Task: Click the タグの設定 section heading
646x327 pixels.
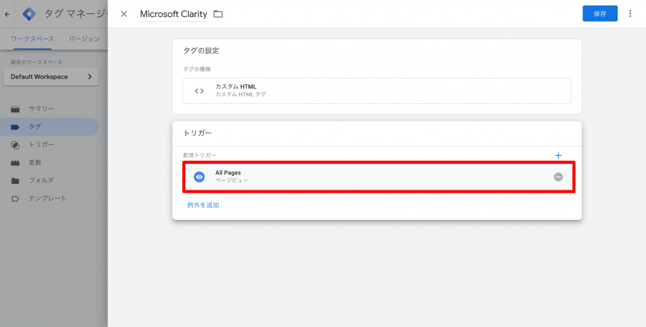Action: 201,50
